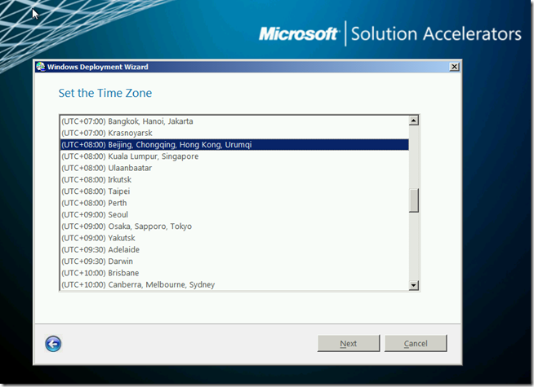Select (UTC+10:00) Canberra, Melbourne, Sydney
This screenshot has height=387, width=534.
point(234,284)
